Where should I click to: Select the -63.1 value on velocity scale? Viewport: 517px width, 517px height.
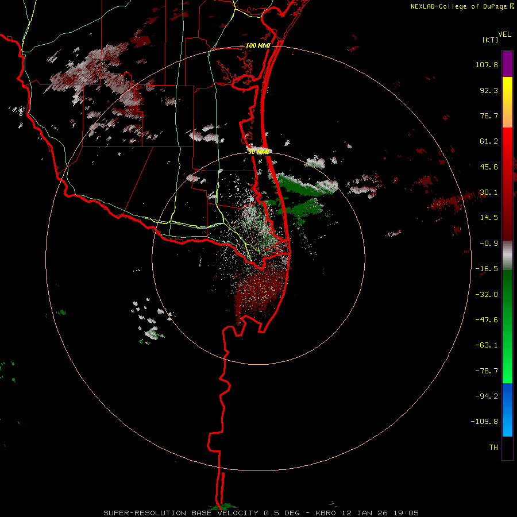[487, 345]
